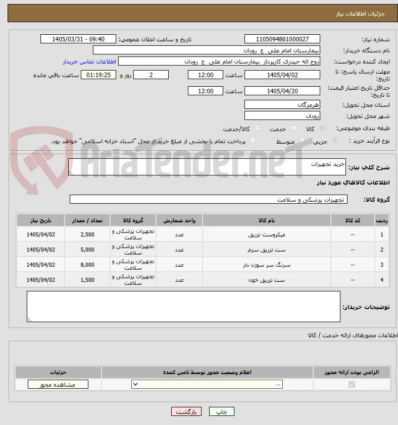Toggle the الزامی بودن ارائه مجوز checkbox
The height and width of the screenshot is (425, 398).
click(x=352, y=384)
